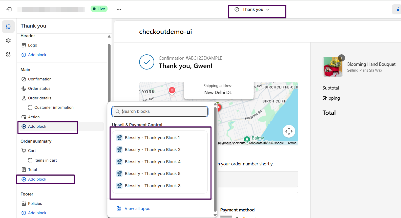Open the App embeds sidebar icon

point(8,54)
